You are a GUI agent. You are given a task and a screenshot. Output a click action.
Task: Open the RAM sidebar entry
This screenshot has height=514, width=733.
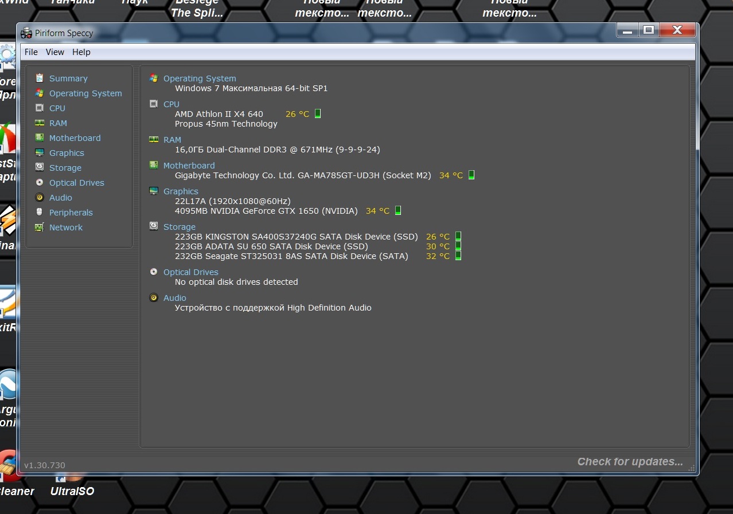point(58,123)
